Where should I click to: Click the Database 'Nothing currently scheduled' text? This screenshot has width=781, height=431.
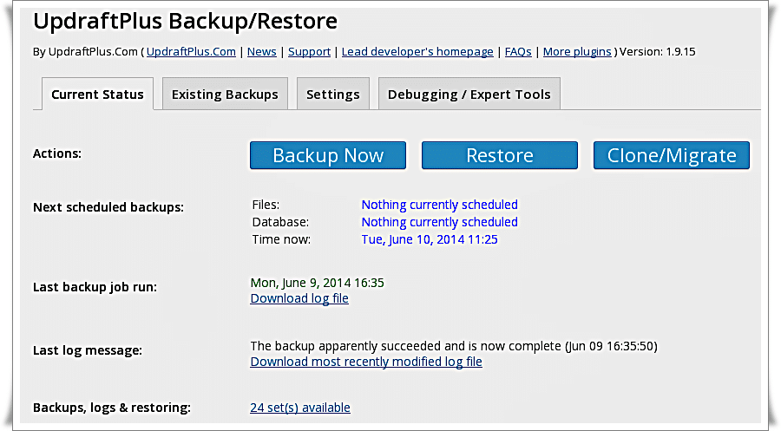[439, 222]
